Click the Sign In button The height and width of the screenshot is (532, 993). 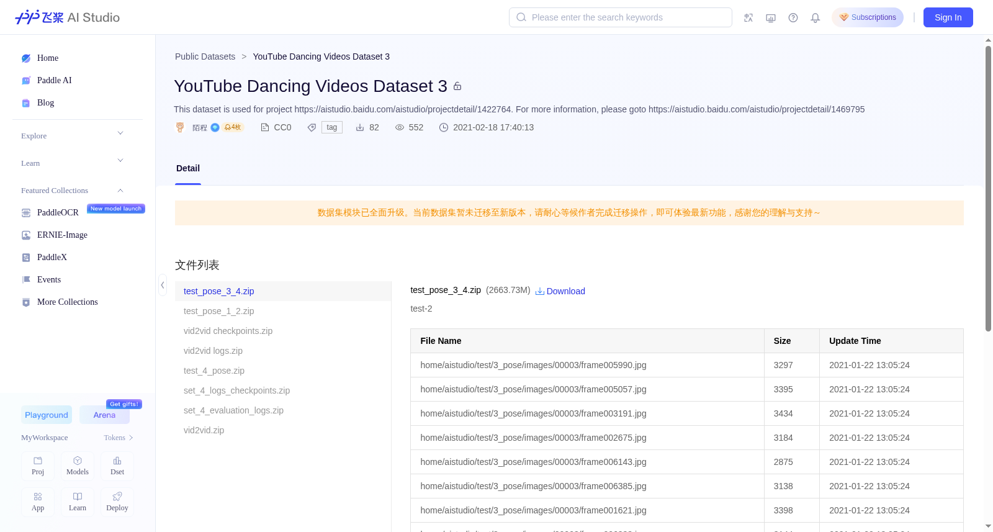[x=948, y=17]
